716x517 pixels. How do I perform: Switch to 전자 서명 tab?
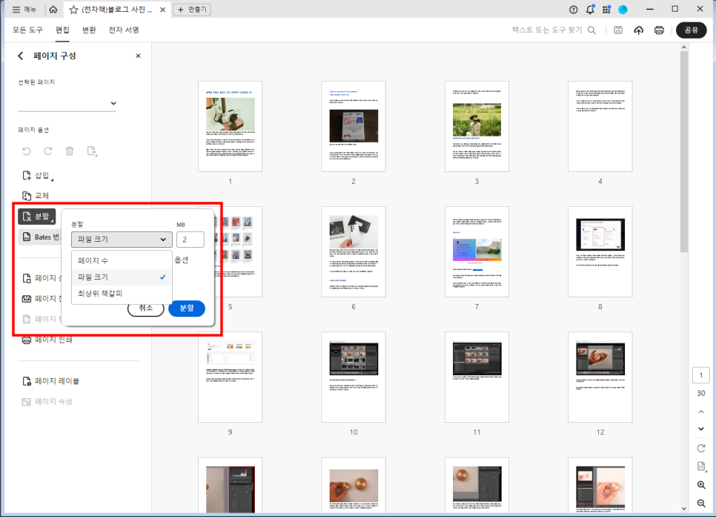tap(124, 30)
